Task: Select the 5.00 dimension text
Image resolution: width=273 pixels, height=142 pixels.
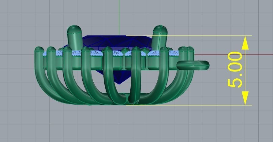Action: [x=235, y=69]
